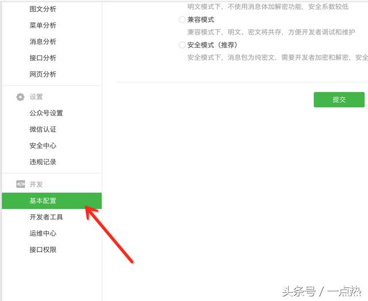Open 图文分析 in the sidebar
The height and width of the screenshot is (301, 368).
pos(43,9)
